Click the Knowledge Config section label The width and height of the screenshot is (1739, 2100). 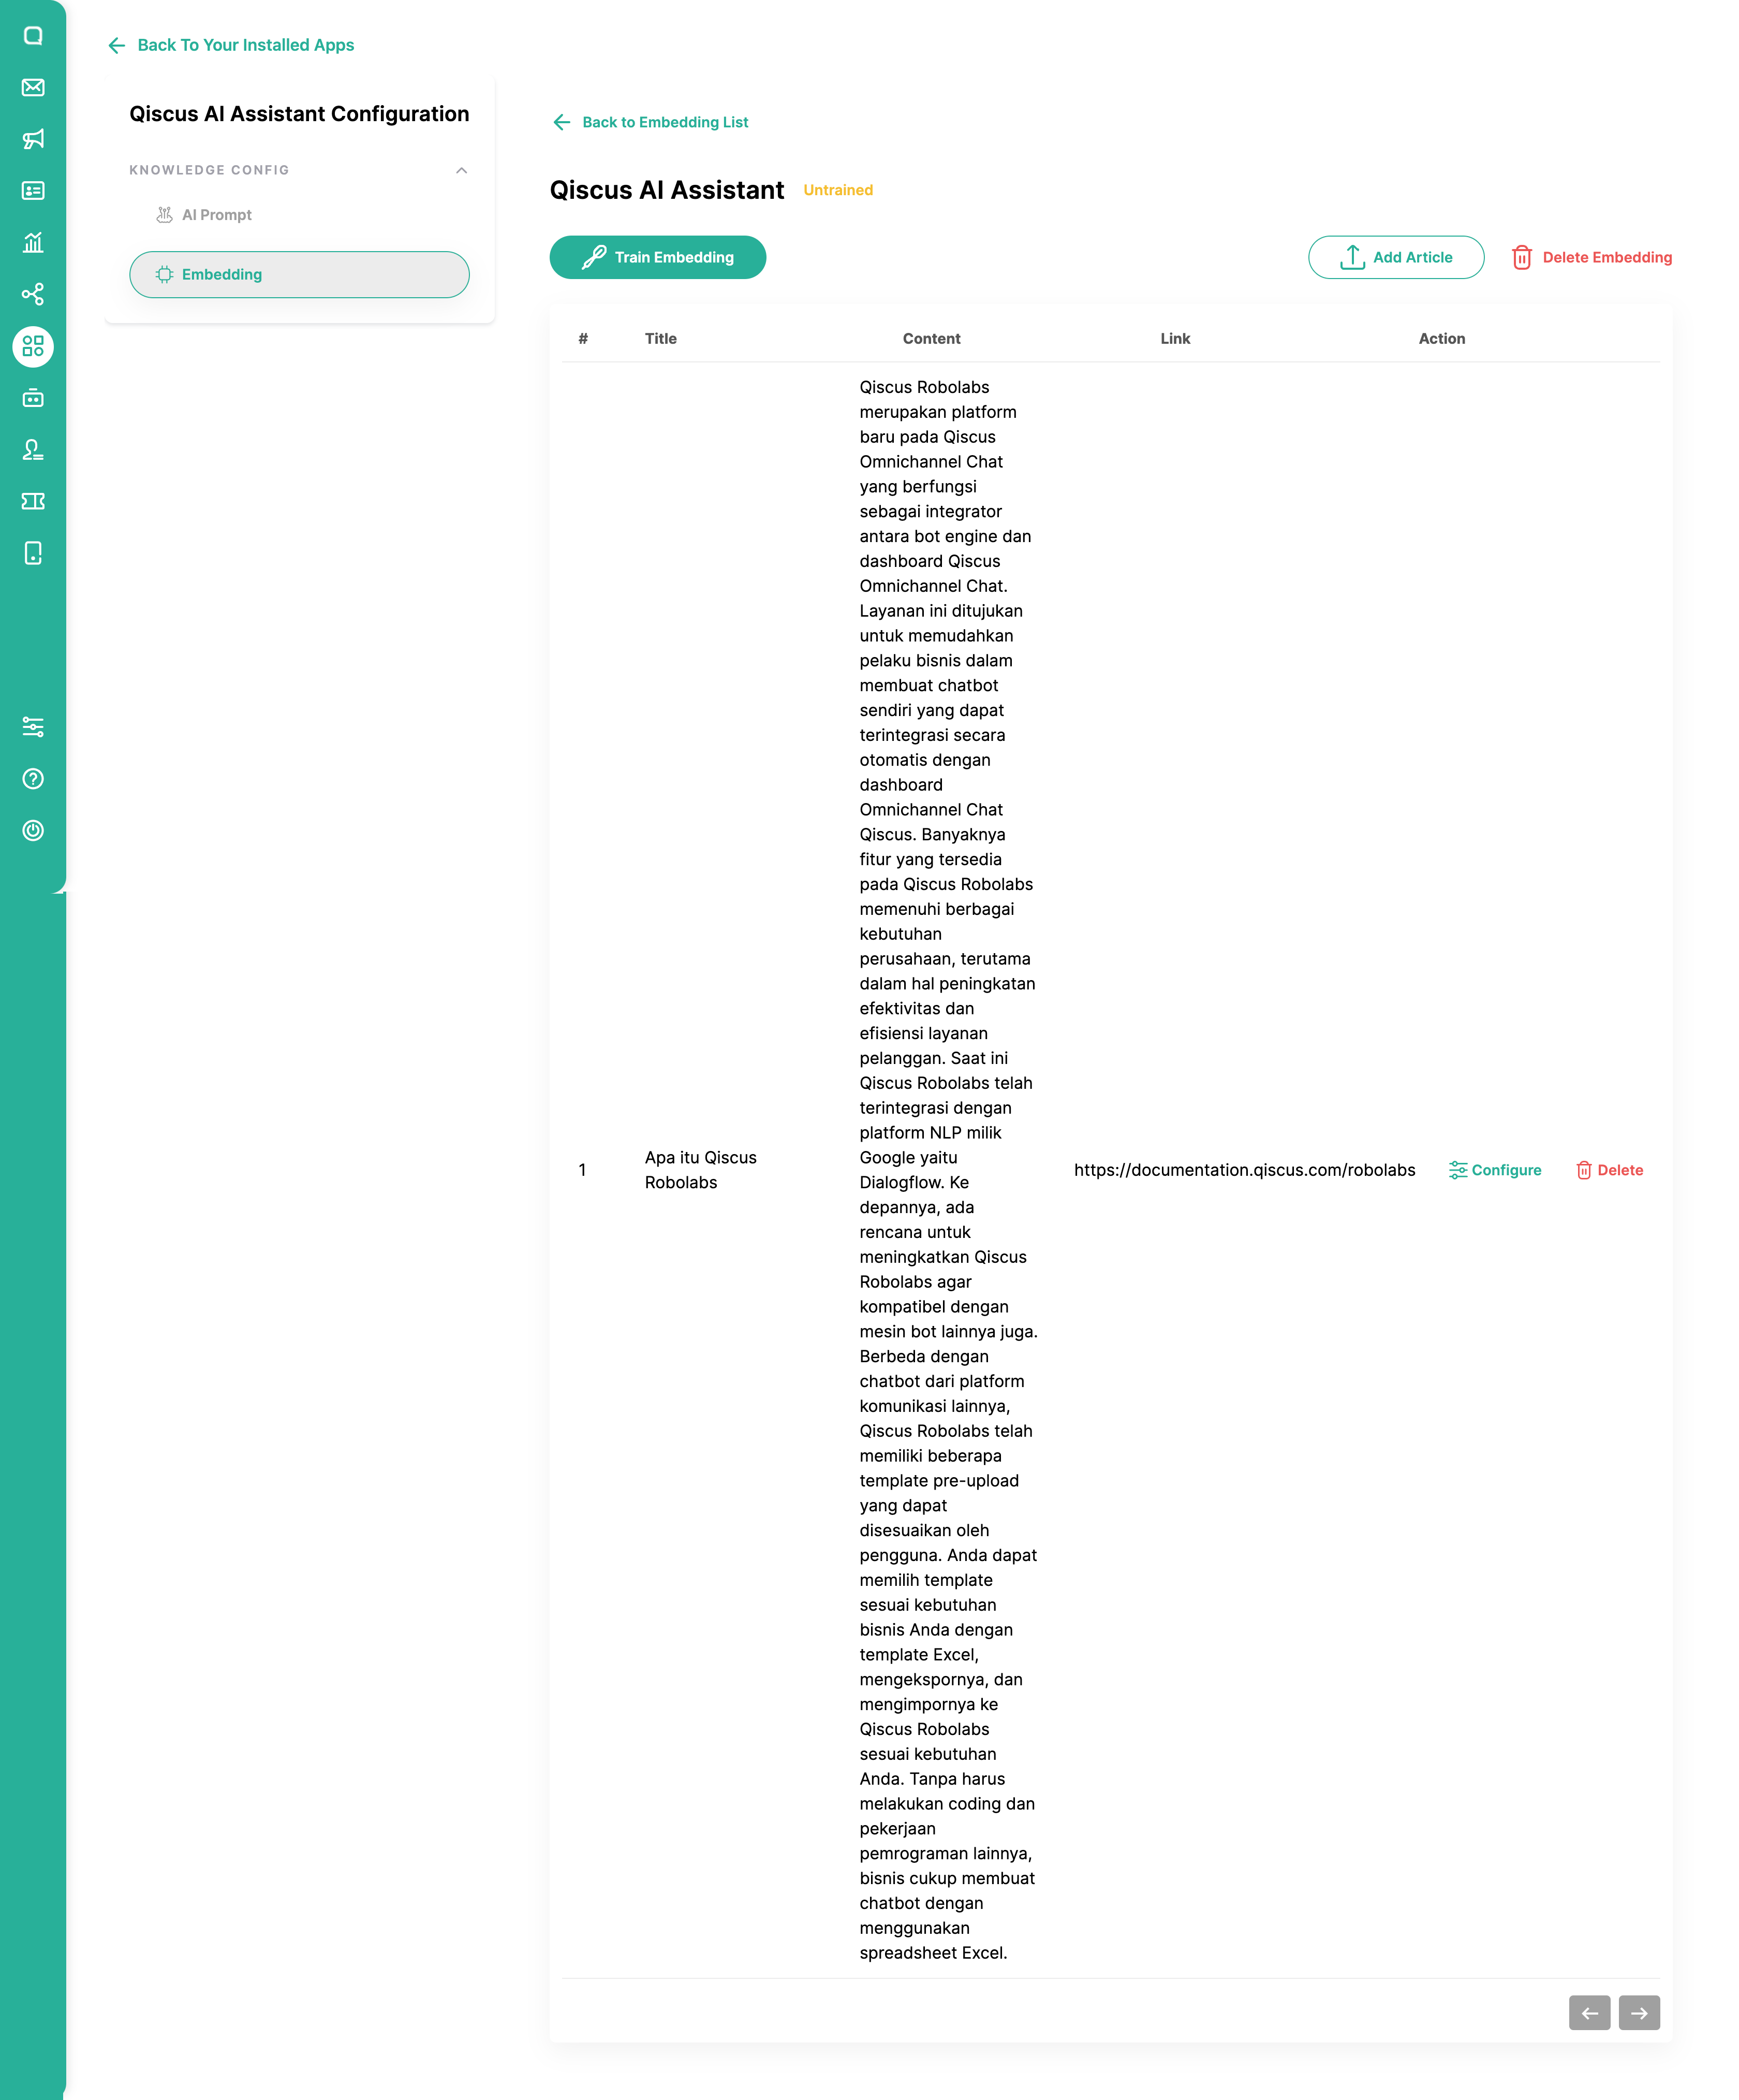209,170
